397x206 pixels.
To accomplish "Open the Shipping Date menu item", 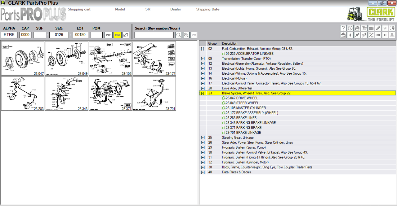I will 207,9.
